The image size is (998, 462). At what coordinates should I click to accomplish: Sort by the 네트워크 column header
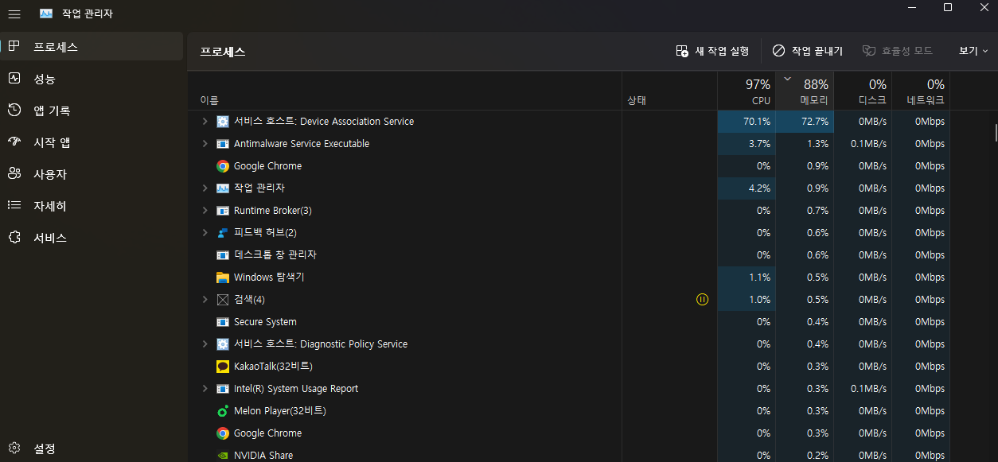921,91
